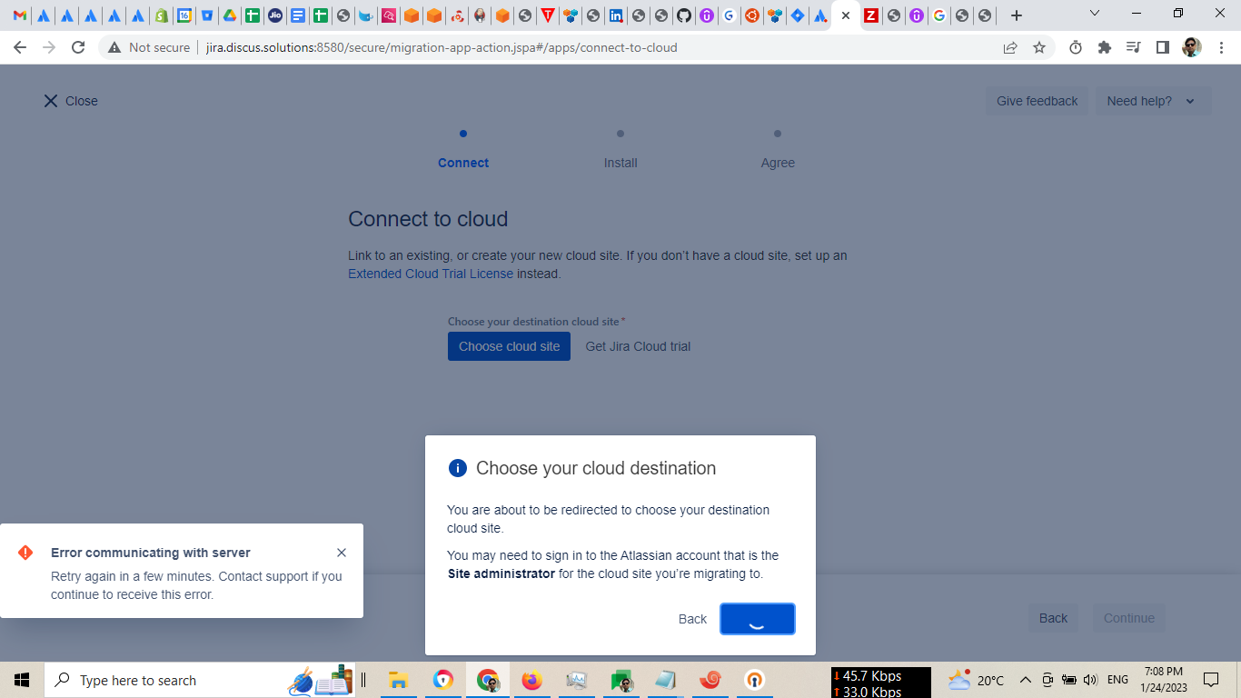Open the Shopify pinned tab
This screenshot has height=698, width=1241.
[x=160, y=15]
